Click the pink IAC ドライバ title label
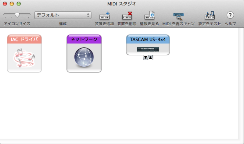This screenshot has width=244, height=144. 24,39
